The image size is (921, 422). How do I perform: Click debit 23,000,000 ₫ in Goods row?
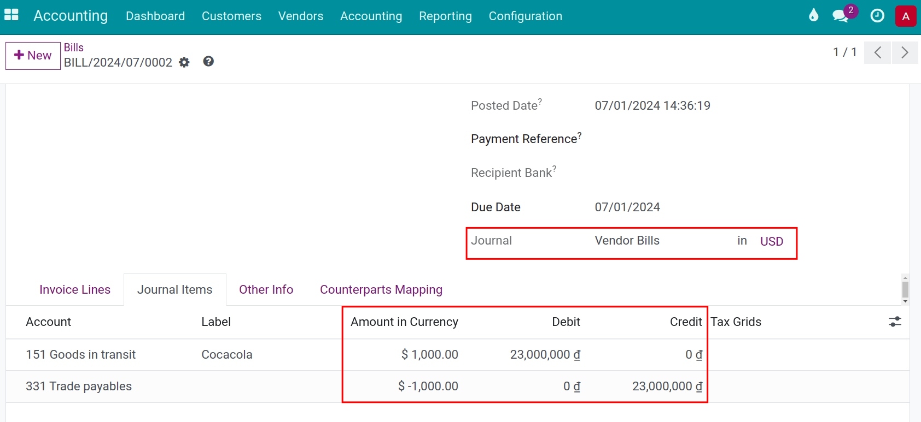click(545, 354)
